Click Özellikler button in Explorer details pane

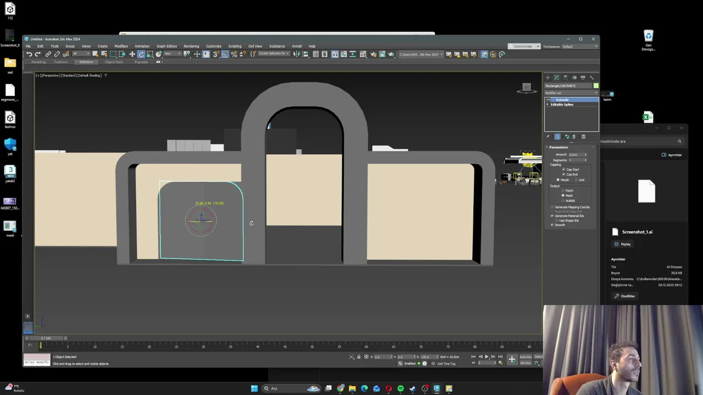click(x=625, y=296)
